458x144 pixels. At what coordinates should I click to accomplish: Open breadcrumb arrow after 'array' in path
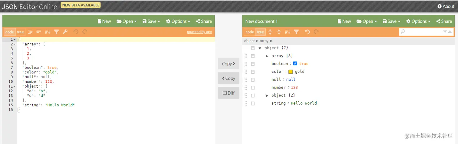tap(271, 41)
